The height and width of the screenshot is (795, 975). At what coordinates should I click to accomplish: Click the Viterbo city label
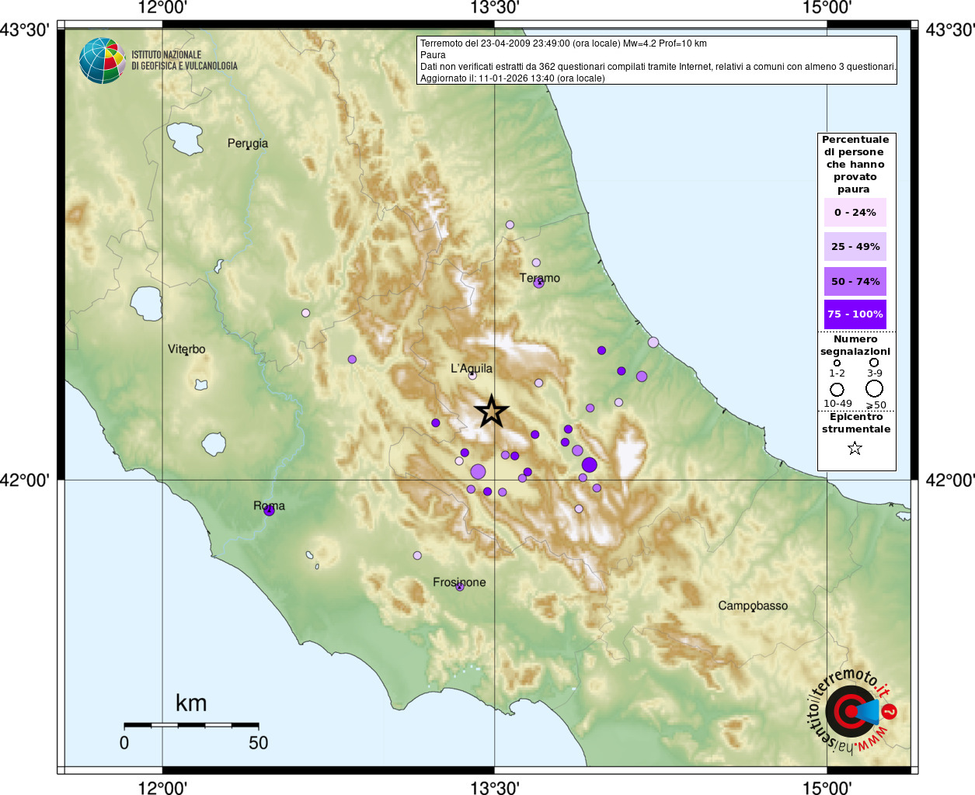[x=186, y=349]
